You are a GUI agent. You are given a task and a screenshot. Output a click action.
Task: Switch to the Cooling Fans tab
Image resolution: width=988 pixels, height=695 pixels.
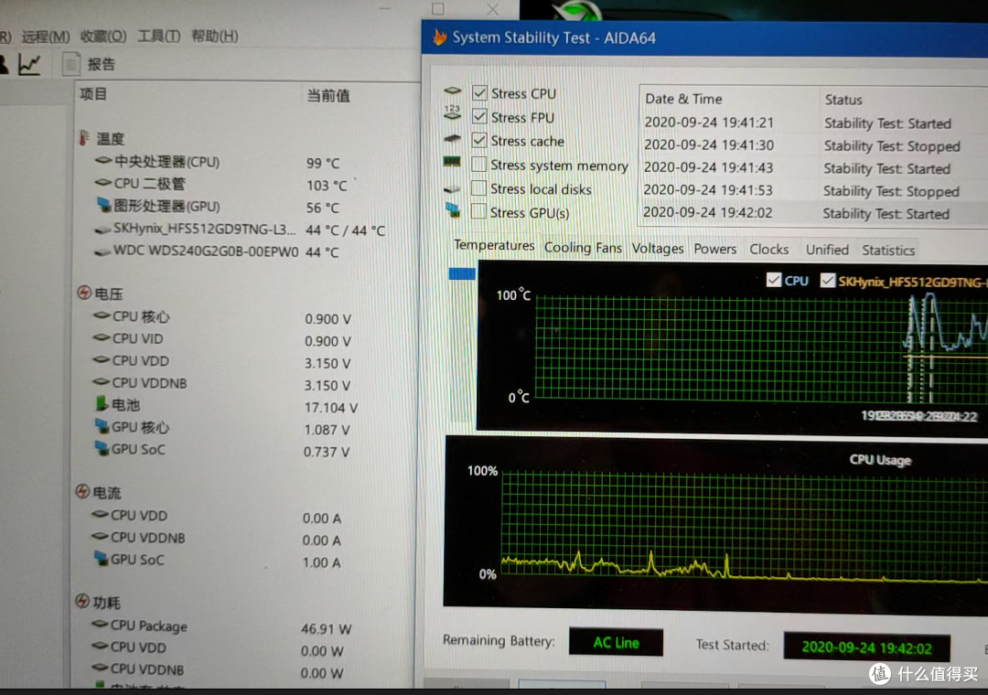583,248
